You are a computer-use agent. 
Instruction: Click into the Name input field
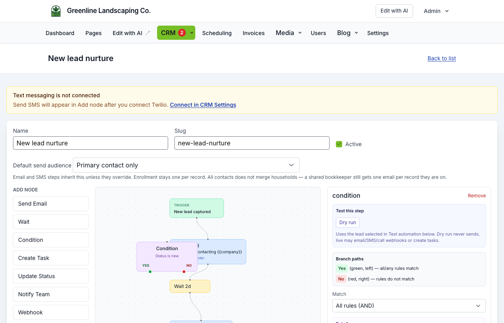click(x=91, y=143)
